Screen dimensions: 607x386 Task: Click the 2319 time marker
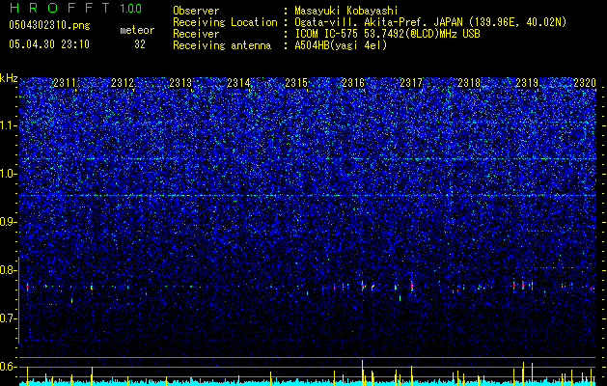click(527, 83)
